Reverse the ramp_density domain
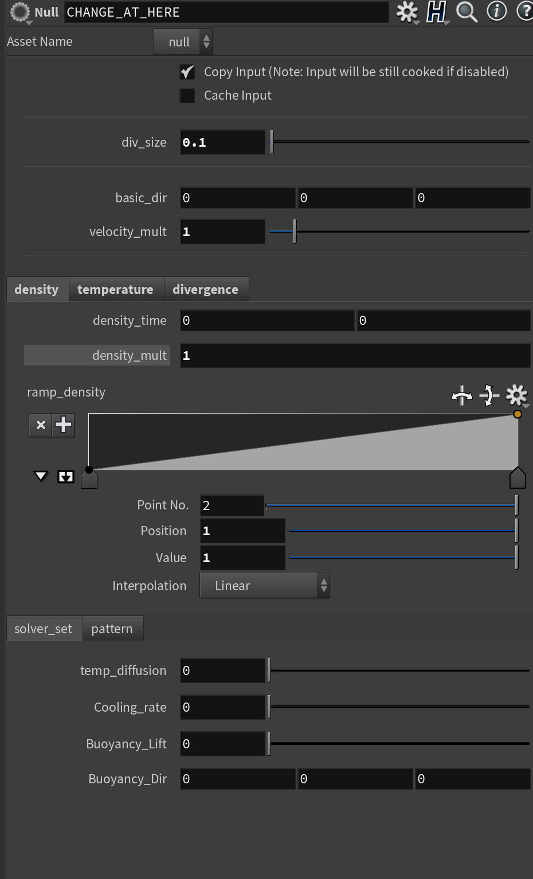533x879 pixels. tap(461, 395)
